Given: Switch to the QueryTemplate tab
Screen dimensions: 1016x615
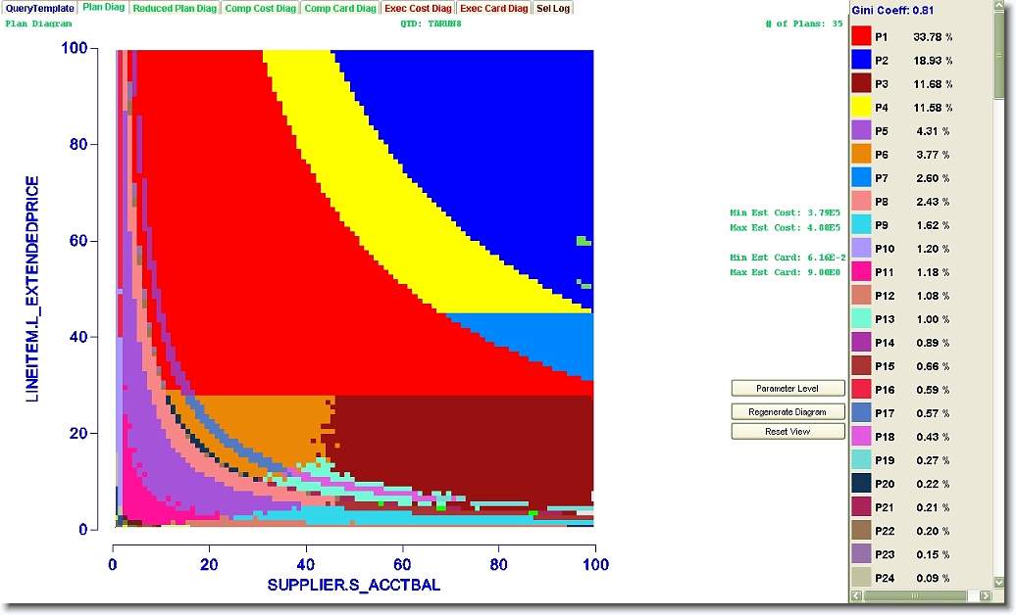Looking at the screenshot, I should click(x=39, y=8).
